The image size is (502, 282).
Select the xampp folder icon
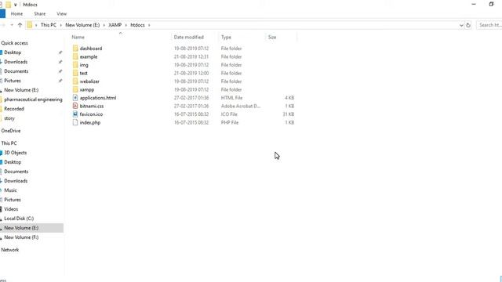pos(75,89)
